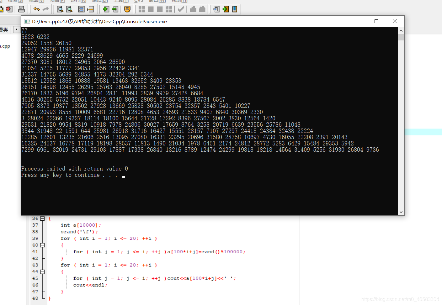Click 'cout<<endl;' on line 46

click(x=90, y=285)
